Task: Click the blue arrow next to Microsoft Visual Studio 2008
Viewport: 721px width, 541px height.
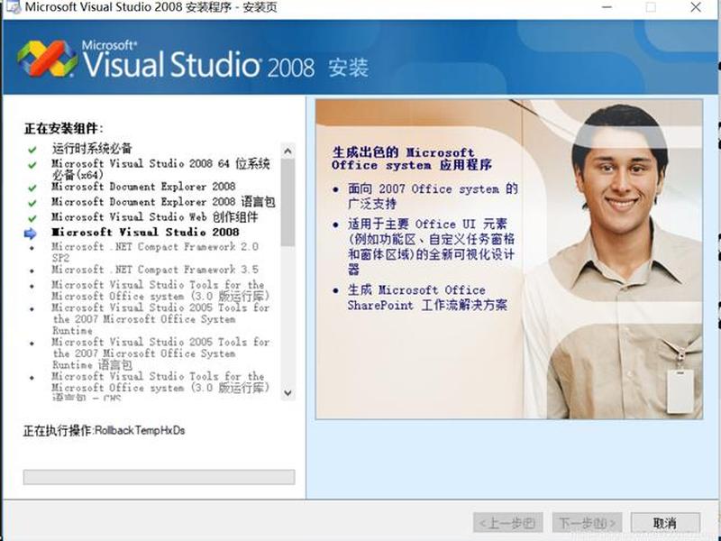Action: [x=31, y=234]
